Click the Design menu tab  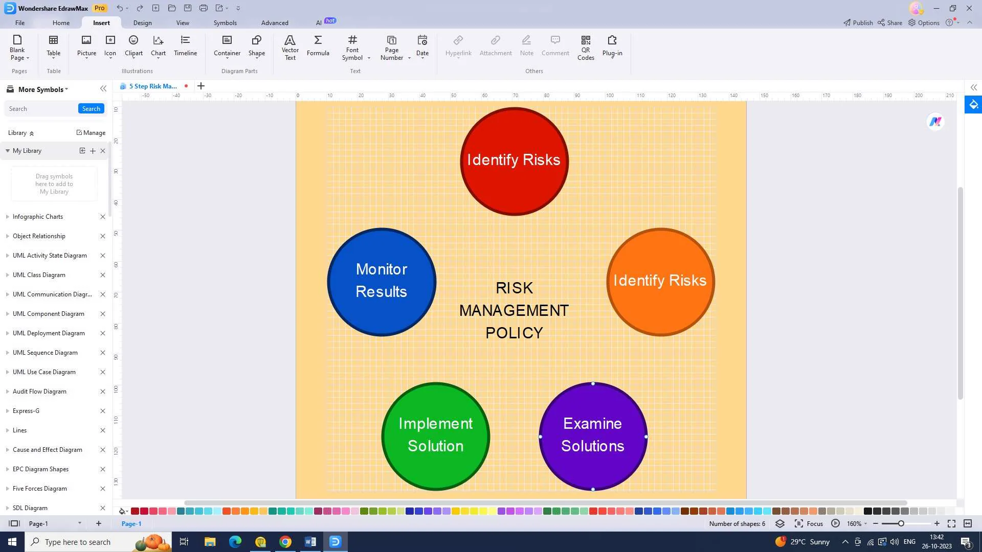point(142,23)
